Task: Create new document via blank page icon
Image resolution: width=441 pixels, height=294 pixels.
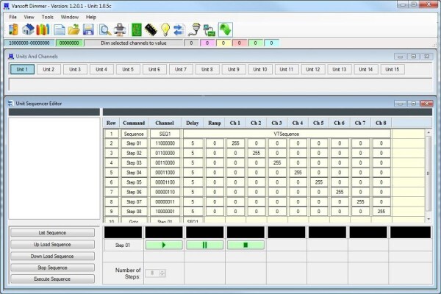Action: click(60, 29)
